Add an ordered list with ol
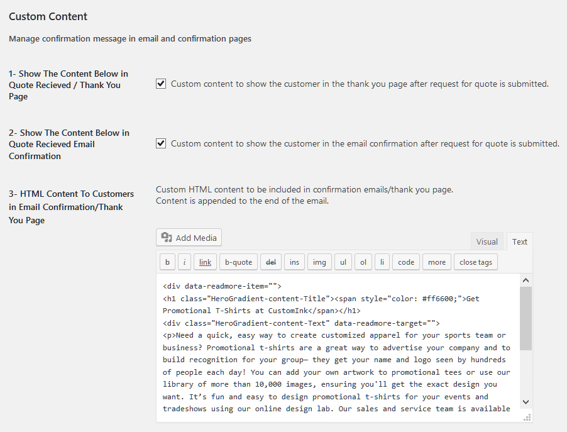 point(363,262)
